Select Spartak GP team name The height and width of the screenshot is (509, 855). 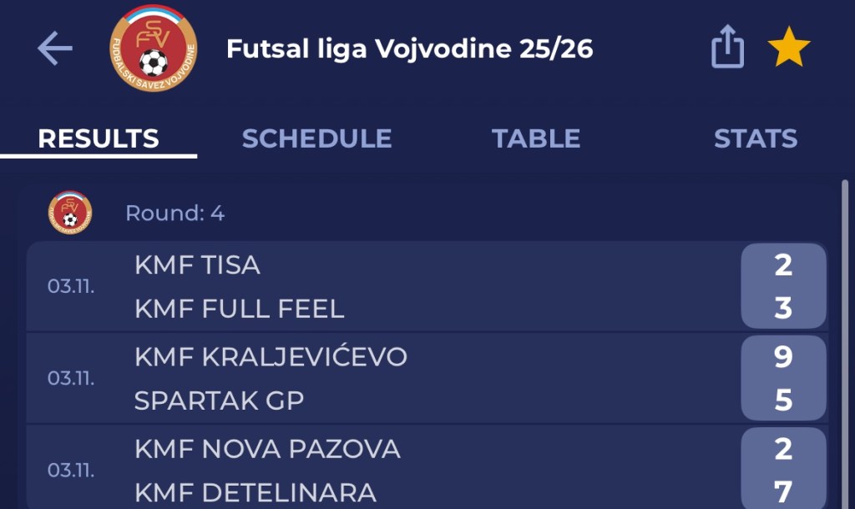pos(219,401)
